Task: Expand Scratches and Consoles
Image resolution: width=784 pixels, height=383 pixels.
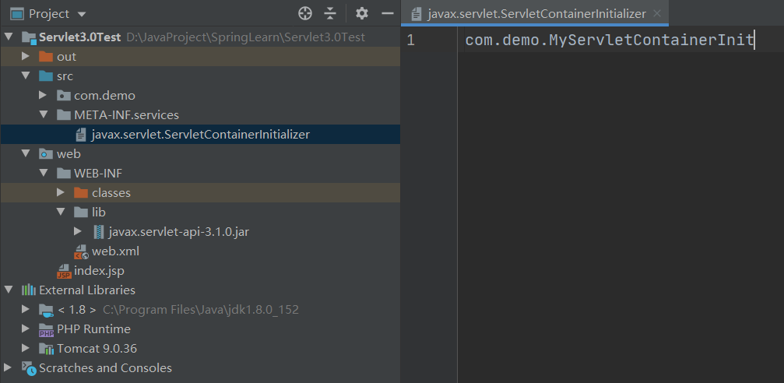Action: click(8, 368)
